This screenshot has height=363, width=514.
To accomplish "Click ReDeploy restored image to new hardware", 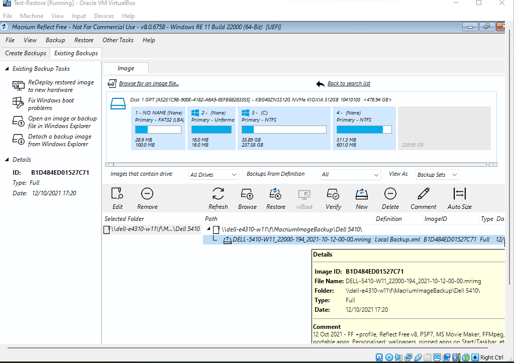I will tap(61, 86).
